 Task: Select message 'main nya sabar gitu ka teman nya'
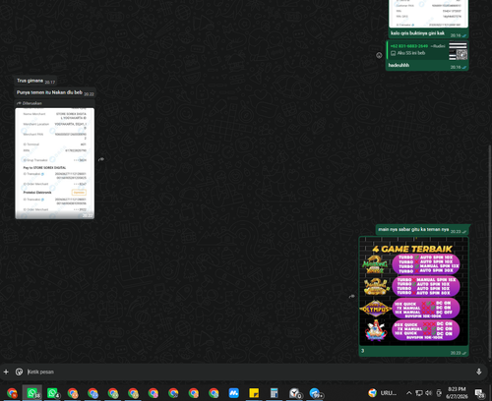[x=413, y=229]
